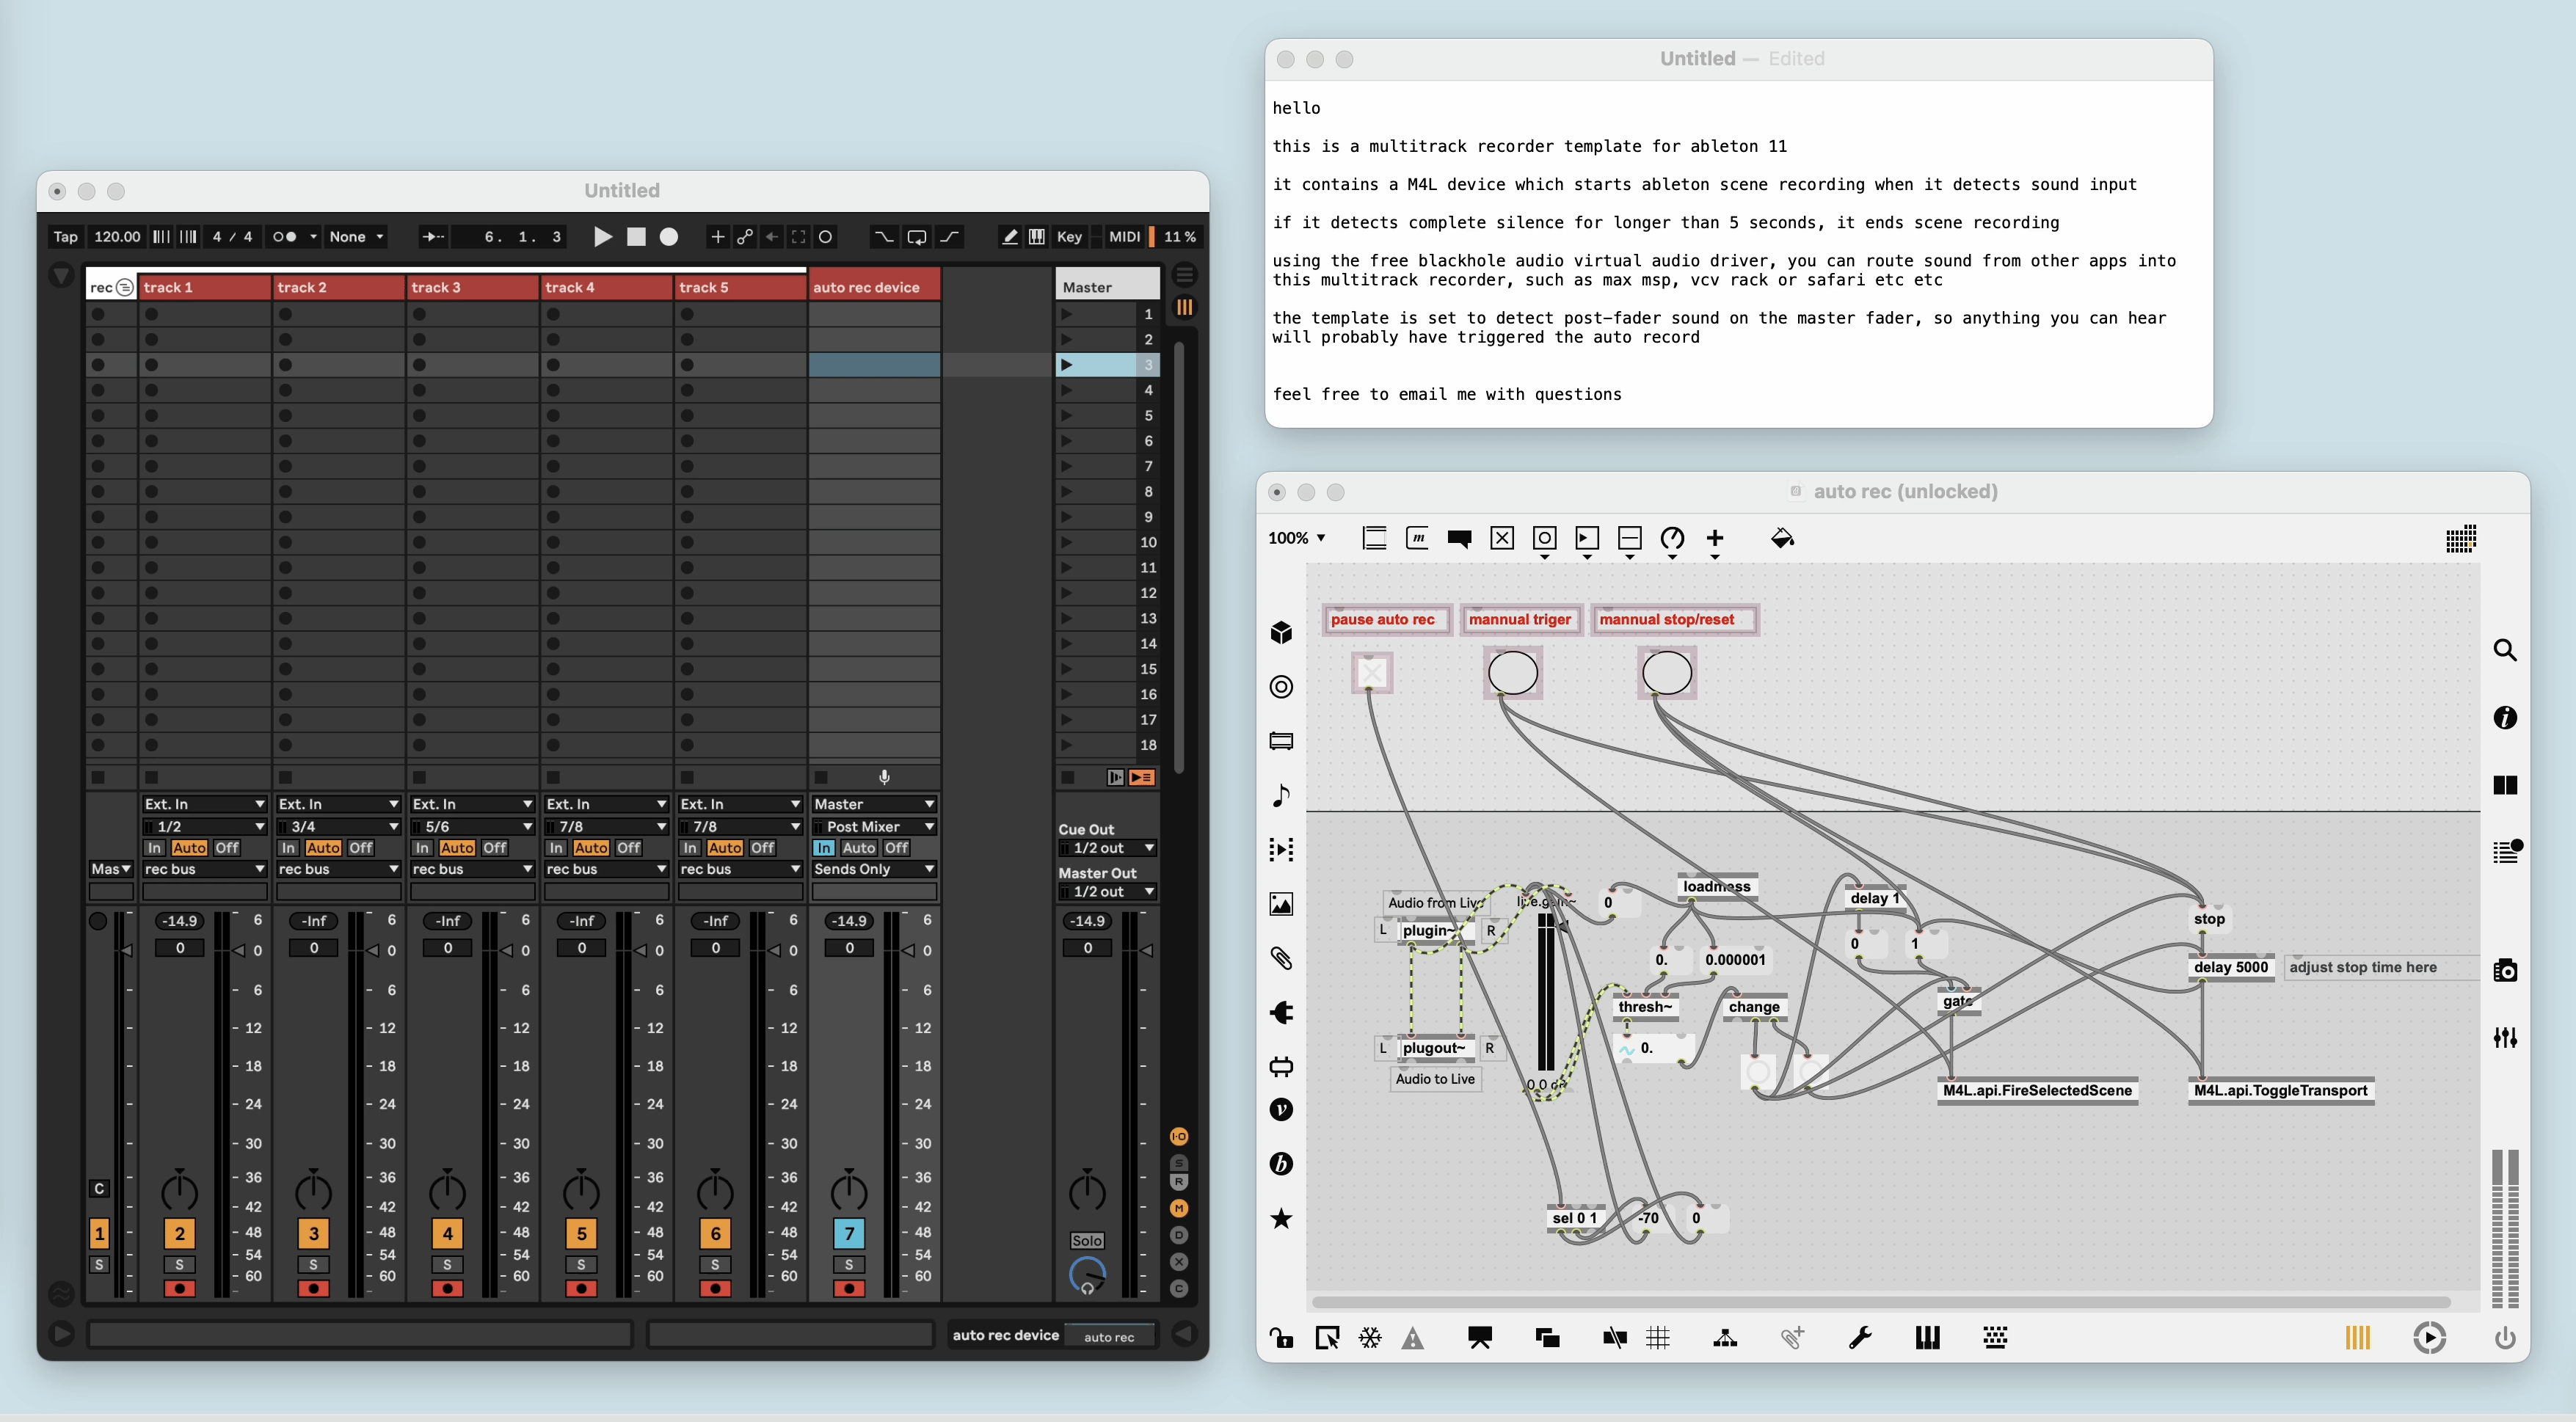Viewport: 2576px width, 1422px height.
Task: Click the Stop button in Ableton transport
Action: [636, 237]
